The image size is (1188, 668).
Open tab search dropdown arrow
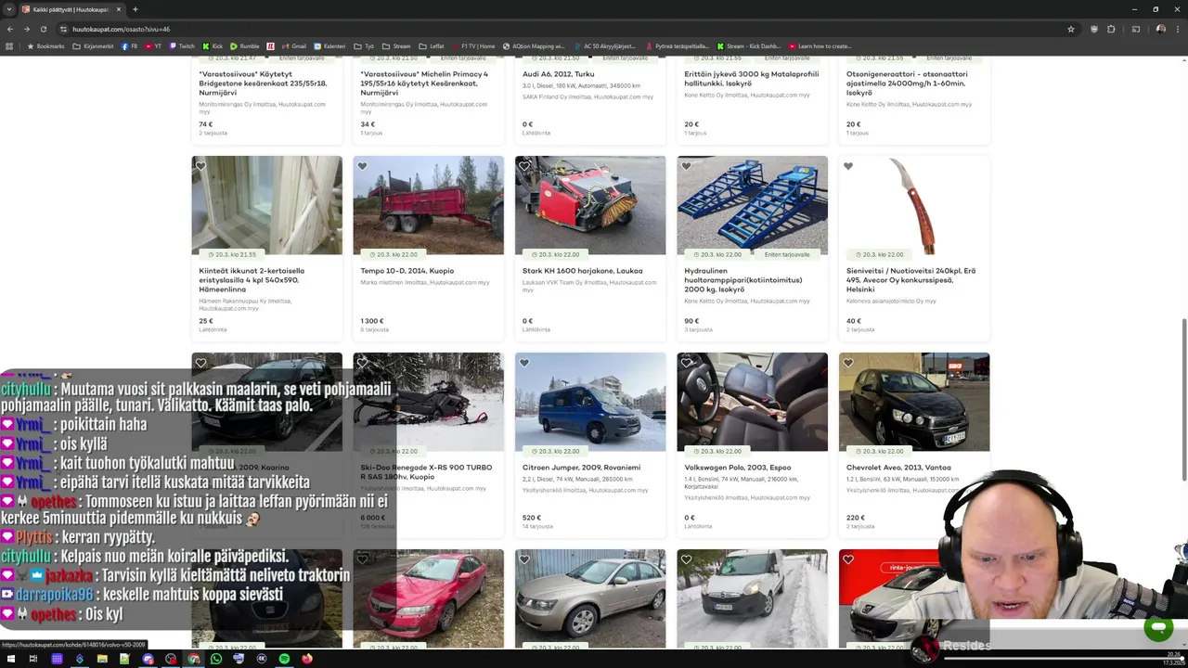coord(9,9)
